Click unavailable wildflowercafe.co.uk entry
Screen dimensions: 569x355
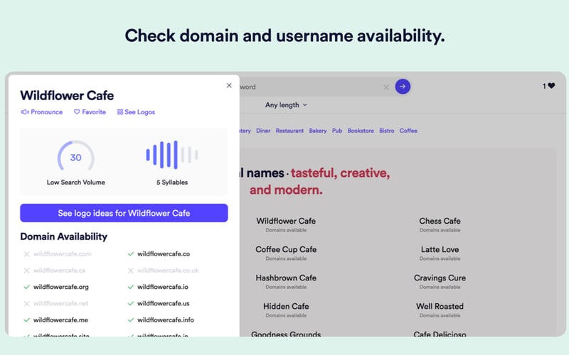(168, 271)
